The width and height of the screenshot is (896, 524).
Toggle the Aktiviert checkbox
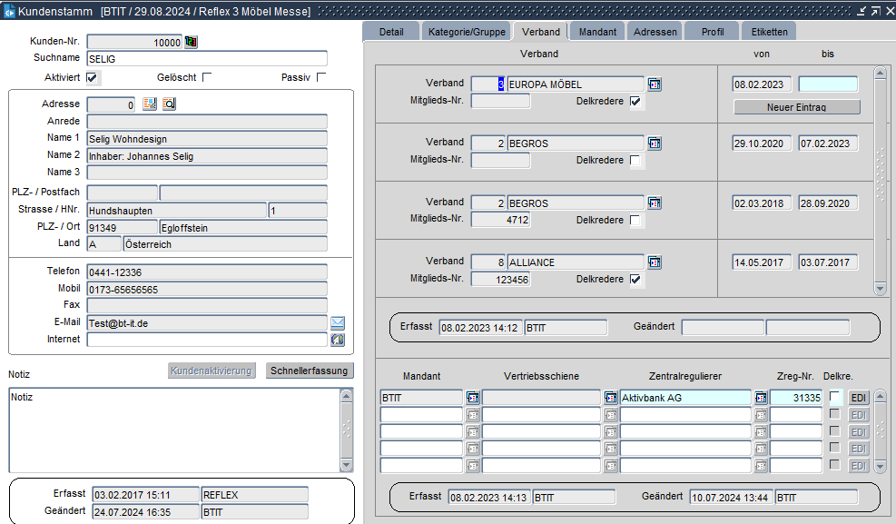pos(93,77)
